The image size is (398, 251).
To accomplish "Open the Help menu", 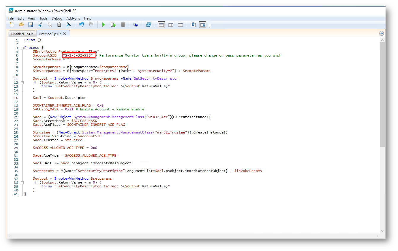I will point(88,18).
